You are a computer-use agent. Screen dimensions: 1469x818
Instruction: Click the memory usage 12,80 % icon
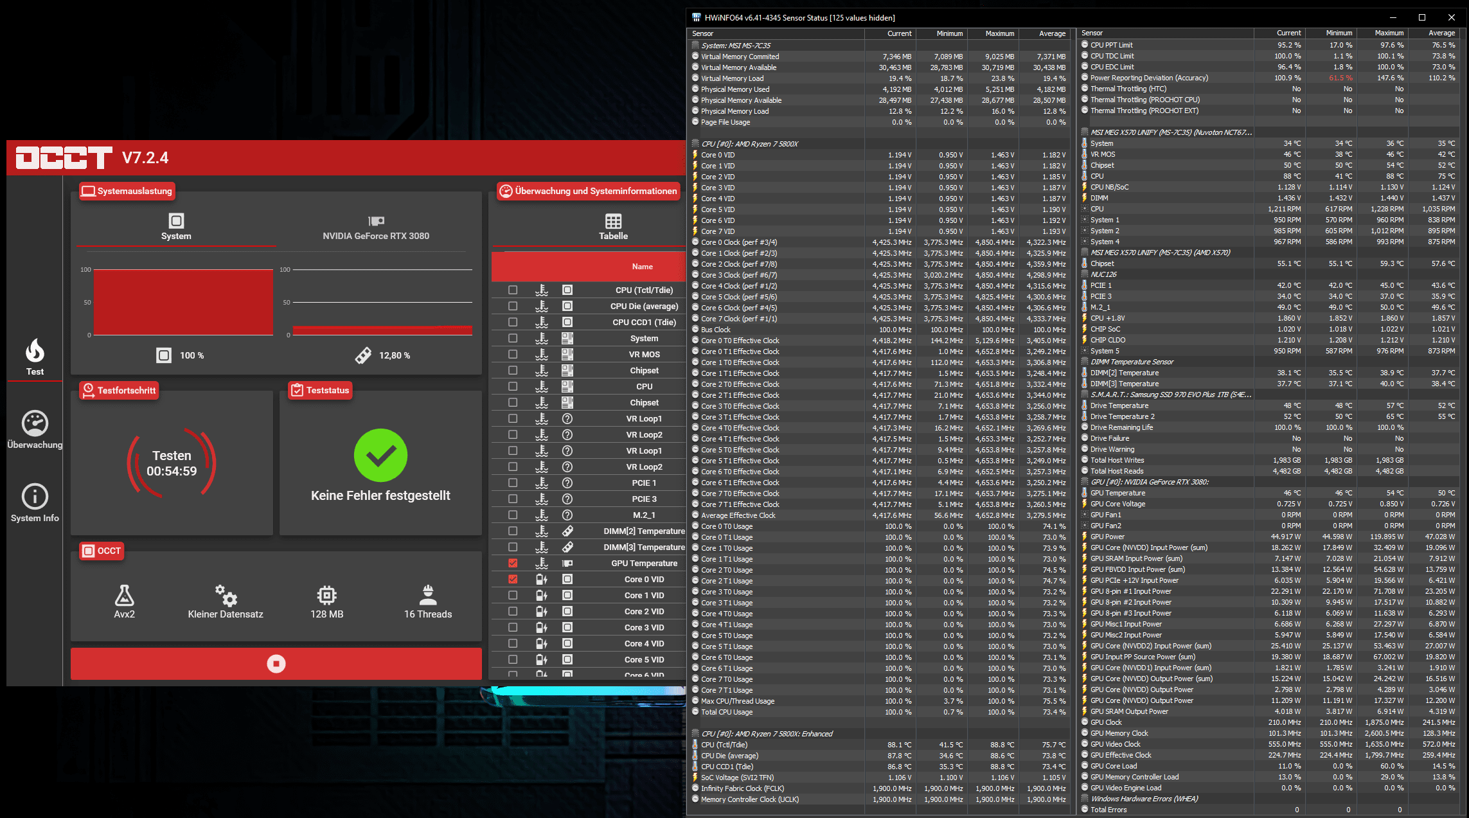[363, 355]
